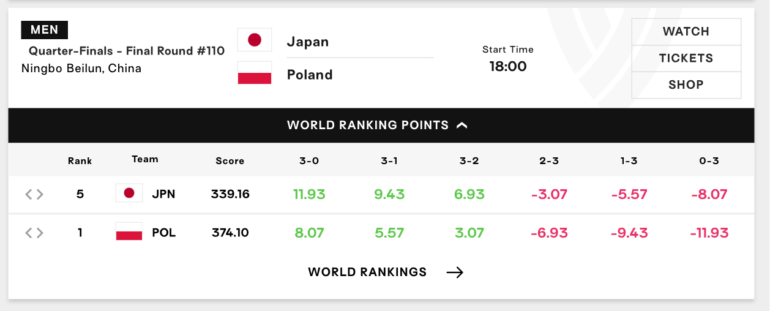Viewport: 770px width, 311px height.
Task: Click the left-right arrows icon in JPN row
Action: tap(34, 194)
